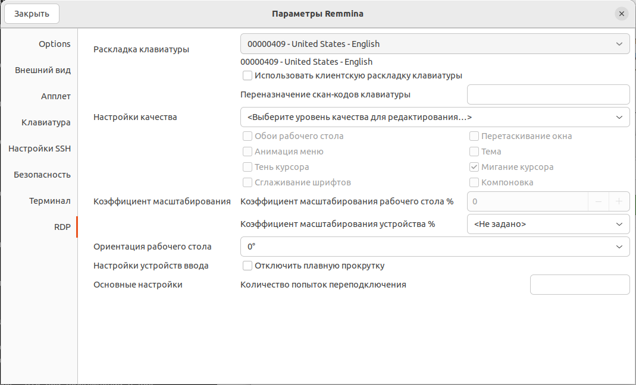Open the Настройки SSH tab

tap(39, 149)
